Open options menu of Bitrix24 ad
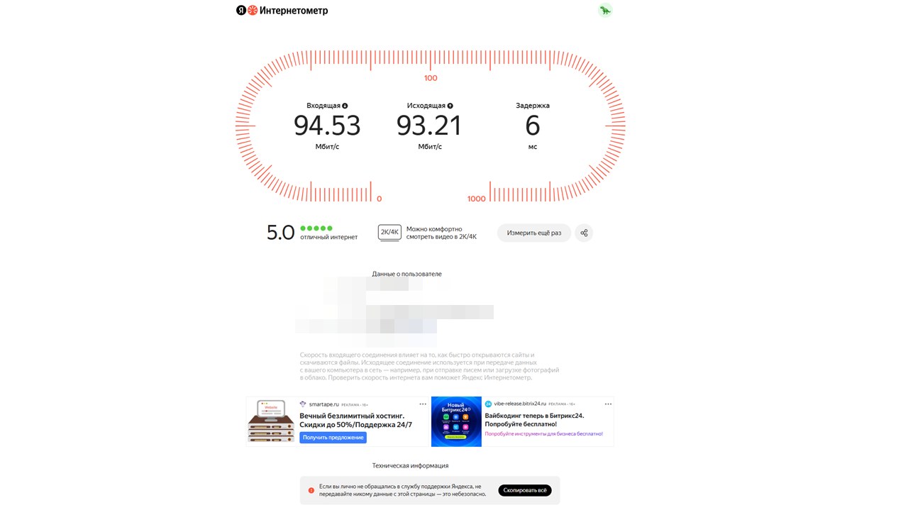The height and width of the screenshot is (510, 908). click(608, 404)
